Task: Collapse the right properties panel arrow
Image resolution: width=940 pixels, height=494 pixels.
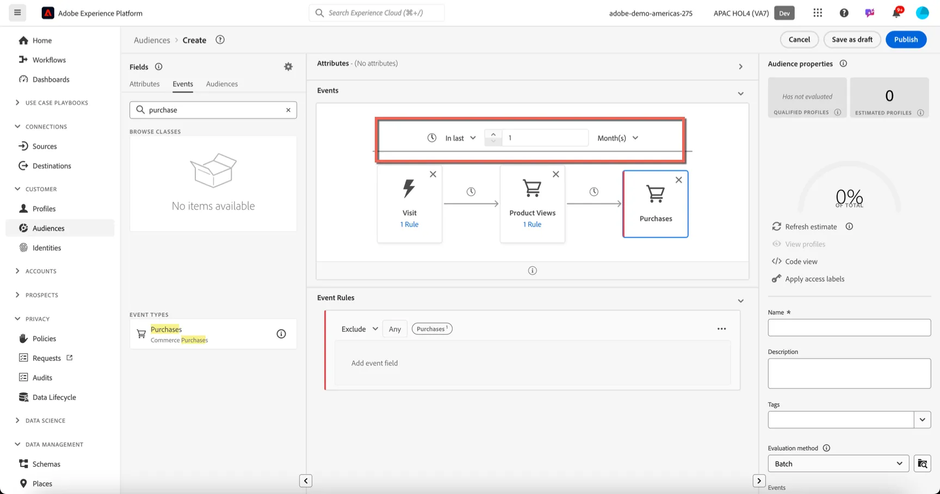Action: [x=759, y=481]
